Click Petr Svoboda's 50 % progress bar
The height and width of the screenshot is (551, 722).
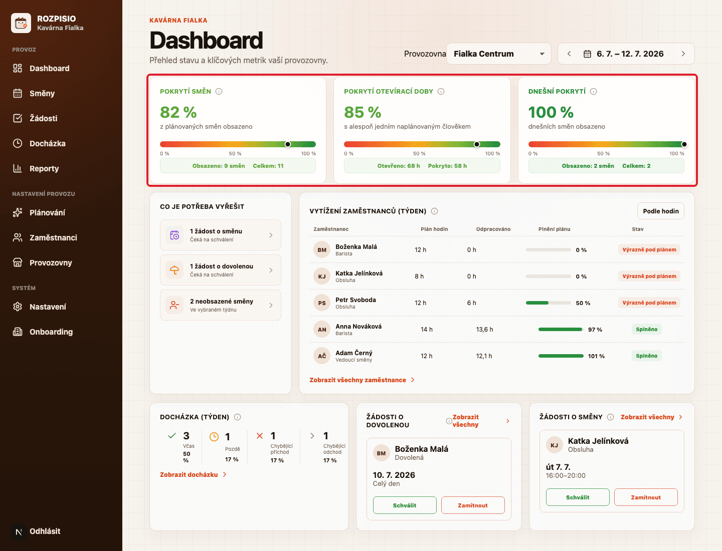coord(549,303)
